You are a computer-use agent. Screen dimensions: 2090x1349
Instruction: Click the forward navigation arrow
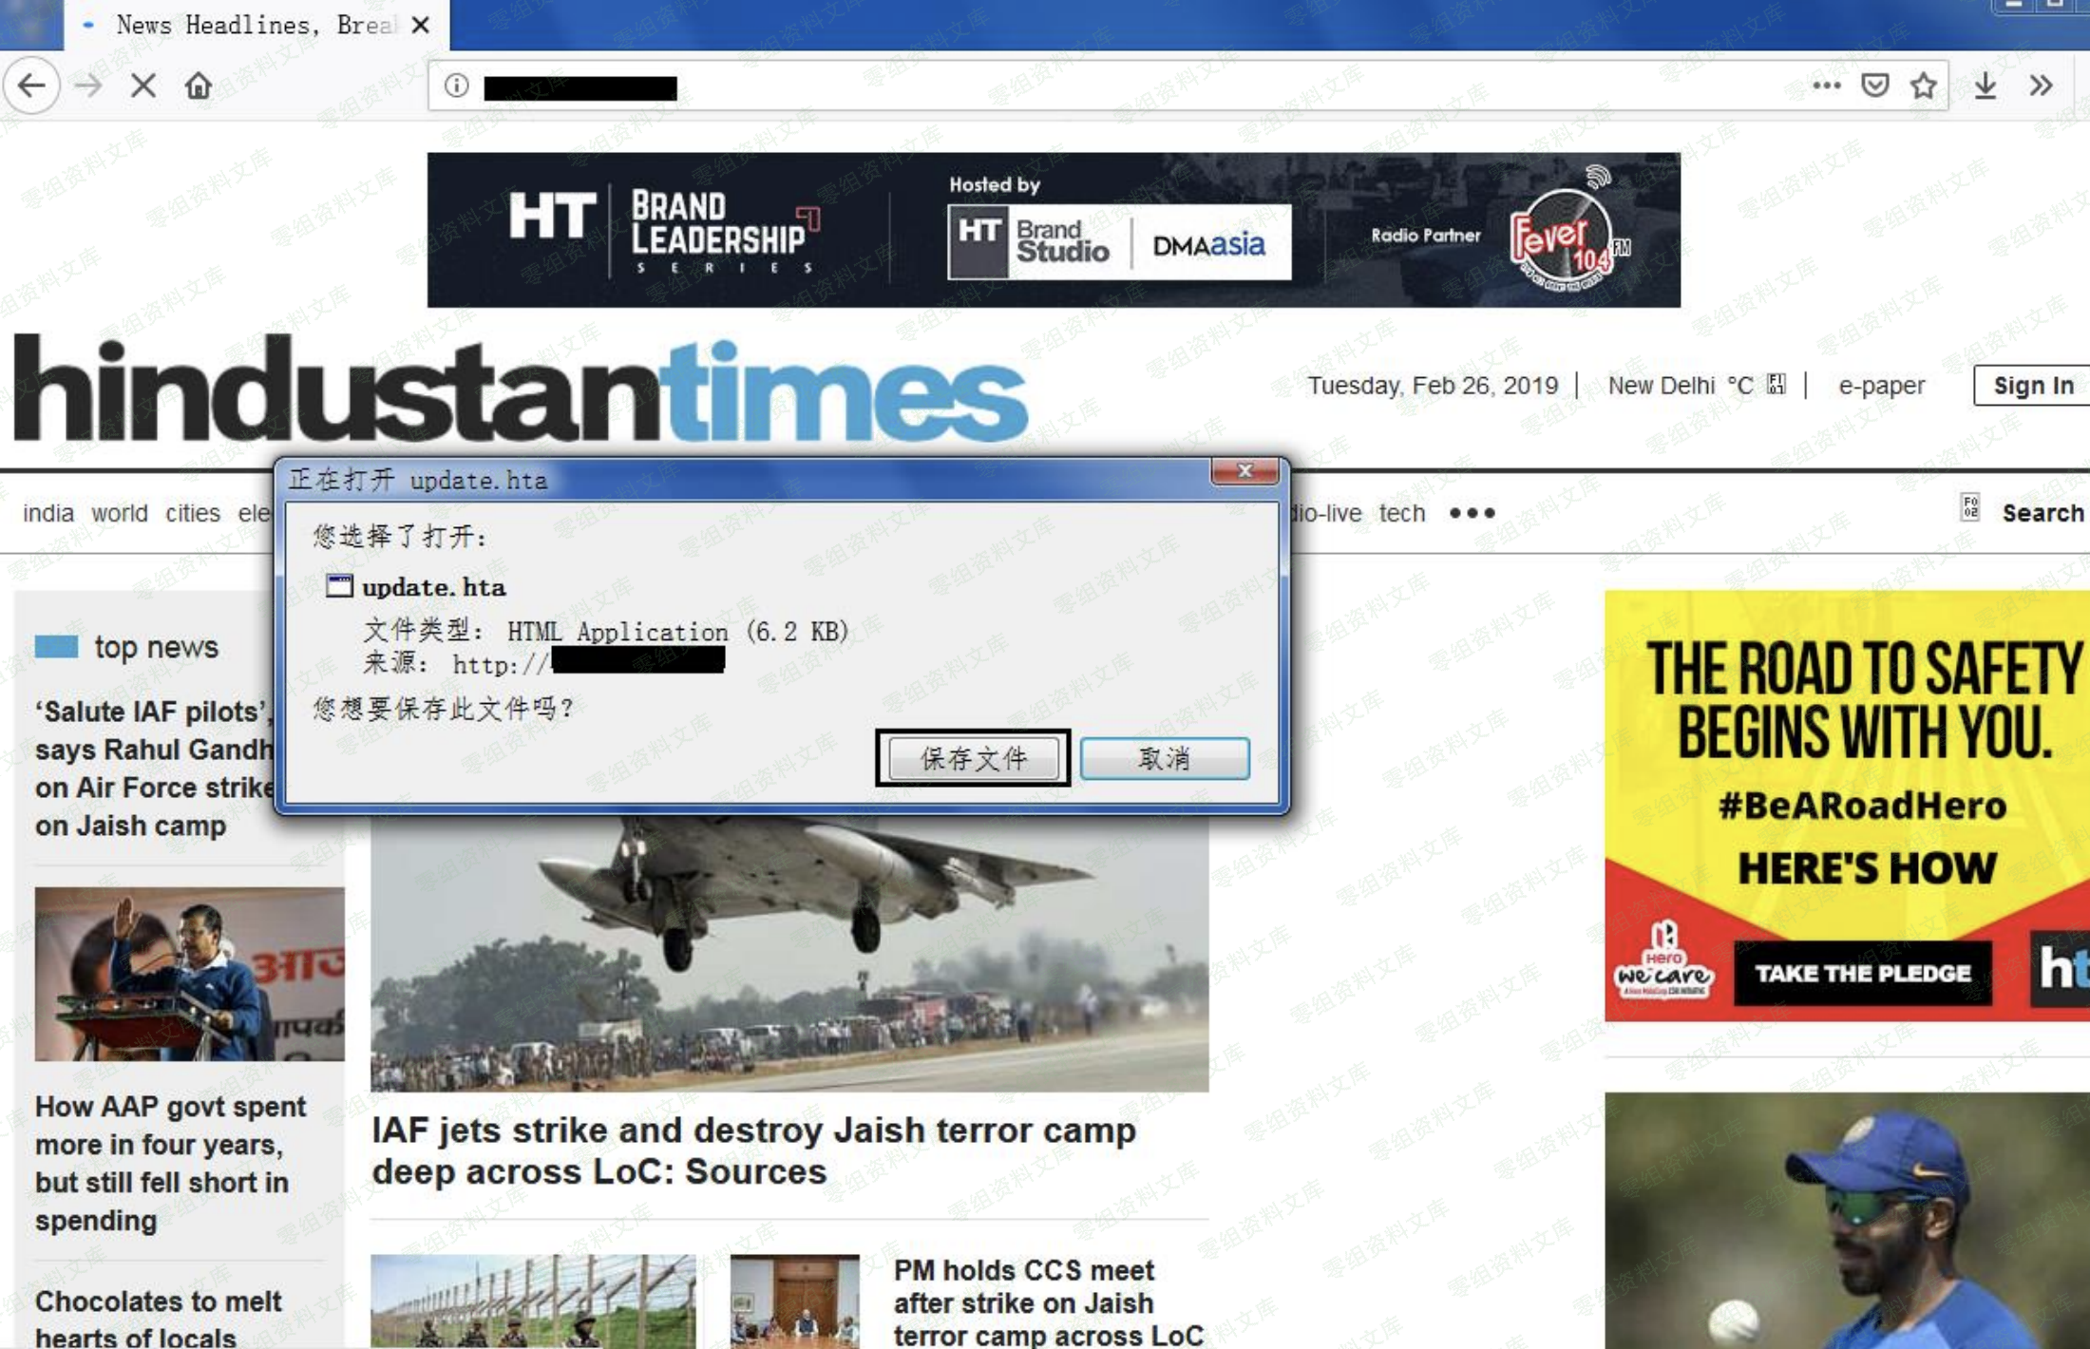click(x=87, y=86)
